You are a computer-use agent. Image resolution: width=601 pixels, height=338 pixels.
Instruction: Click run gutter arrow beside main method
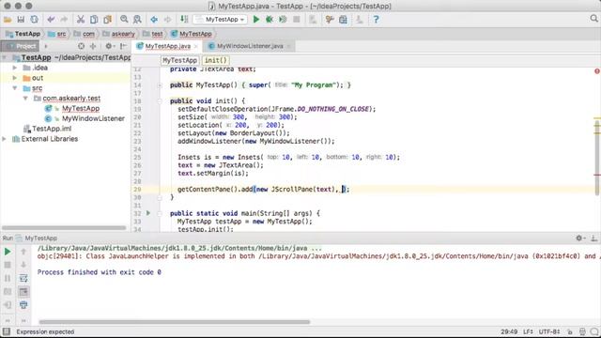(x=148, y=213)
